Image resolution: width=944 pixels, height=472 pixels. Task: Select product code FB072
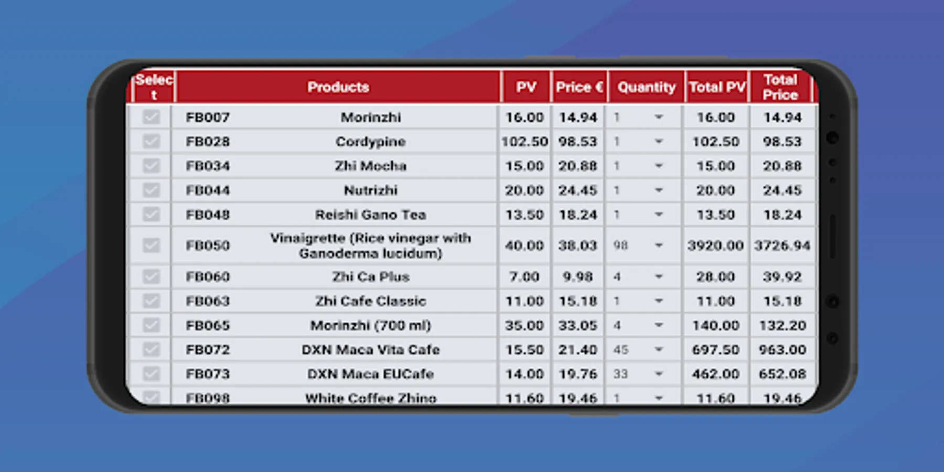[208, 349]
